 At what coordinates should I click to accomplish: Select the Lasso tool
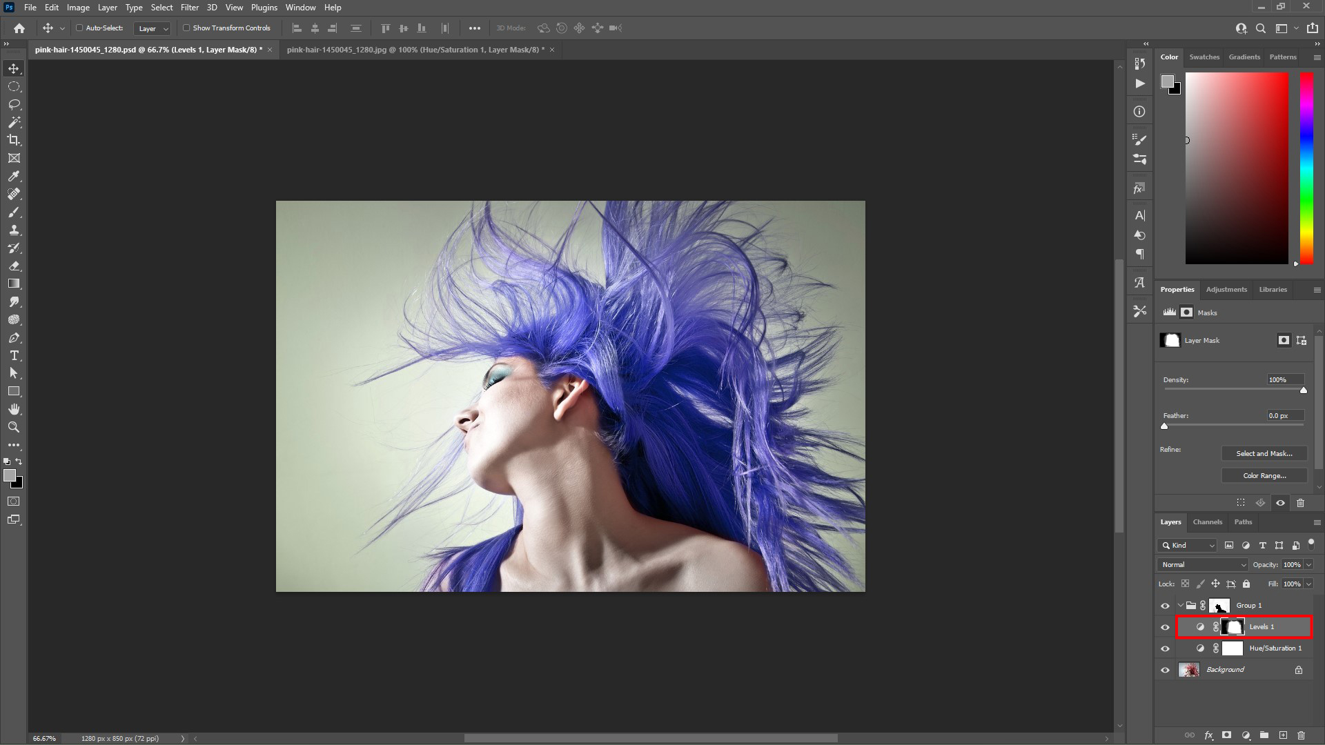pos(14,104)
